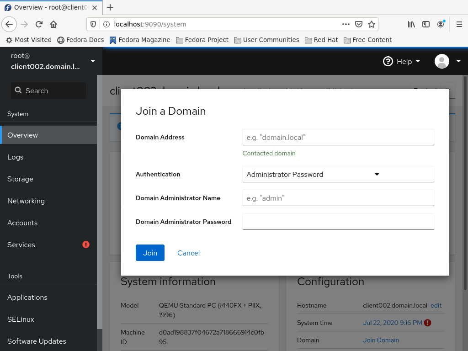This screenshot has width=468, height=351.
Task: Open Fedora Docs bookmark
Action: coord(80,40)
